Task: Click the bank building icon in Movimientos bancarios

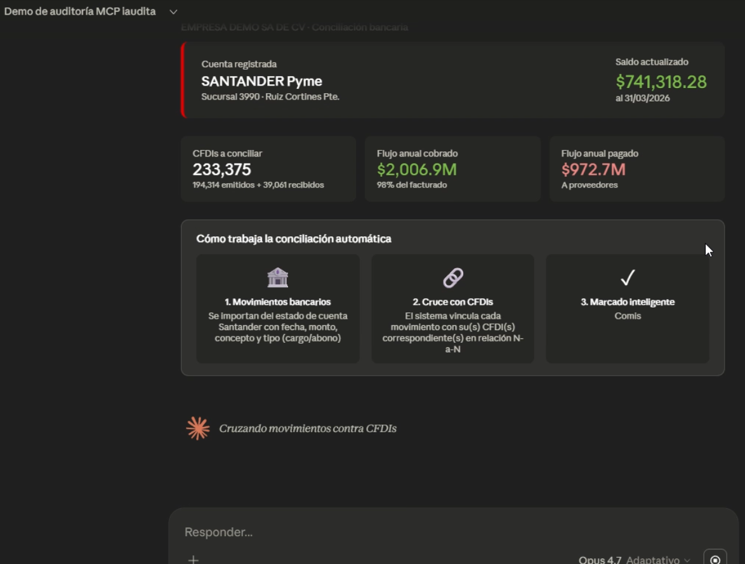Action: pyautogui.click(x=277, y=278)
